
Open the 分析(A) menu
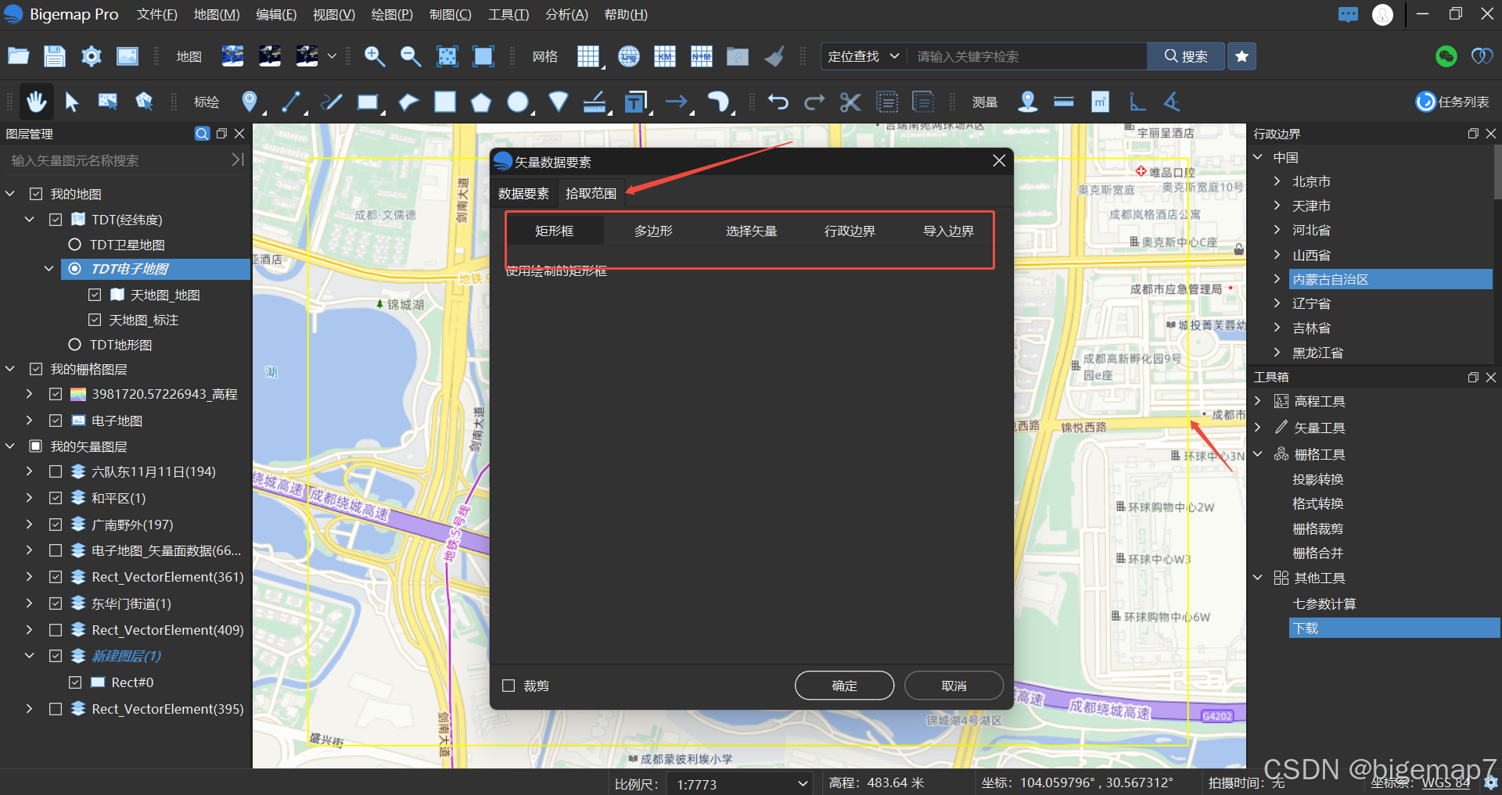tap(566, 14)
